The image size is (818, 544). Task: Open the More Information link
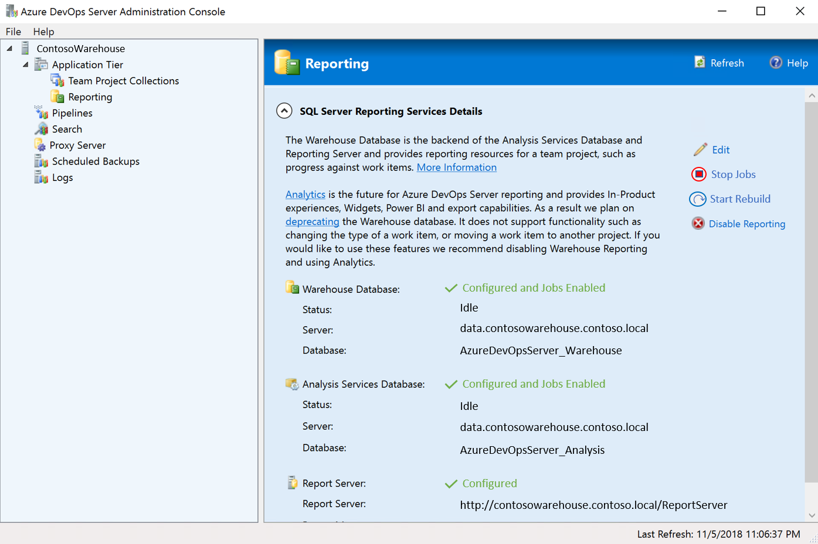pyautogui.click(x=457, y=167)
